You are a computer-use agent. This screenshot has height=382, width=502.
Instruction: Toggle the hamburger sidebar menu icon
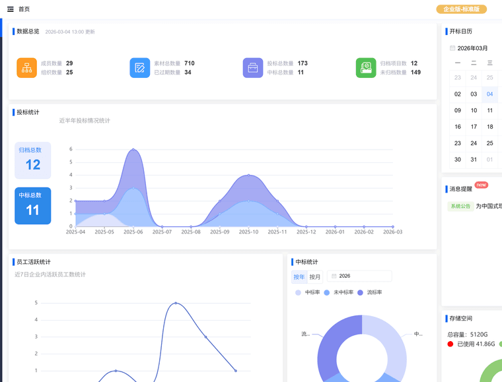(x=10, y=9)
